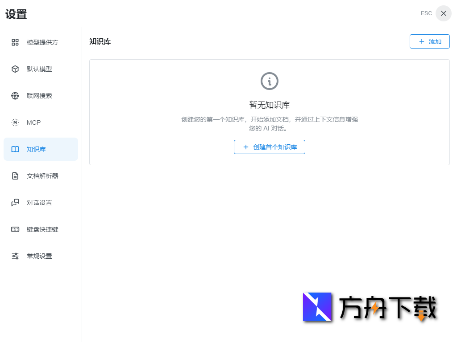Switch to the 联网搜索 settings page

40,96
